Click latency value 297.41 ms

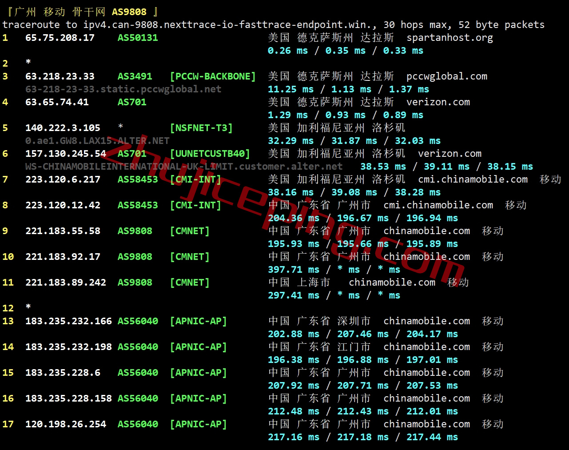[294, 295]
